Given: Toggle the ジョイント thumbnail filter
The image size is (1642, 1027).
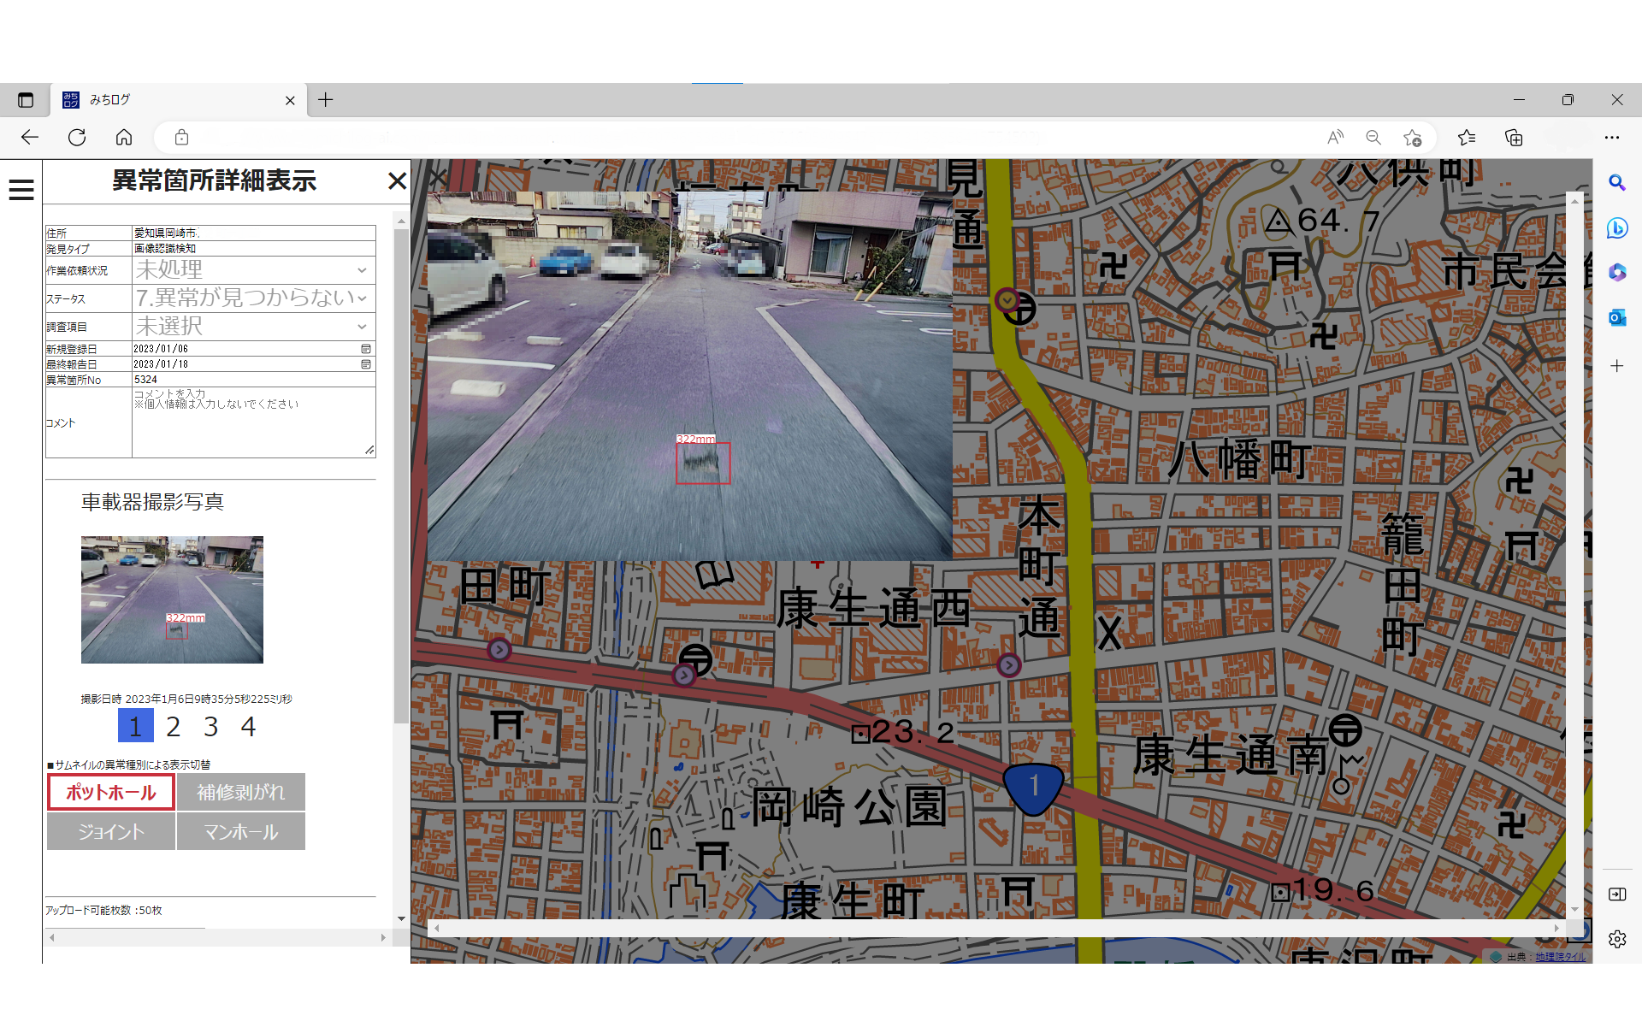Looking at the screenshot, I should pyautogui.click(x=110, y=831).
